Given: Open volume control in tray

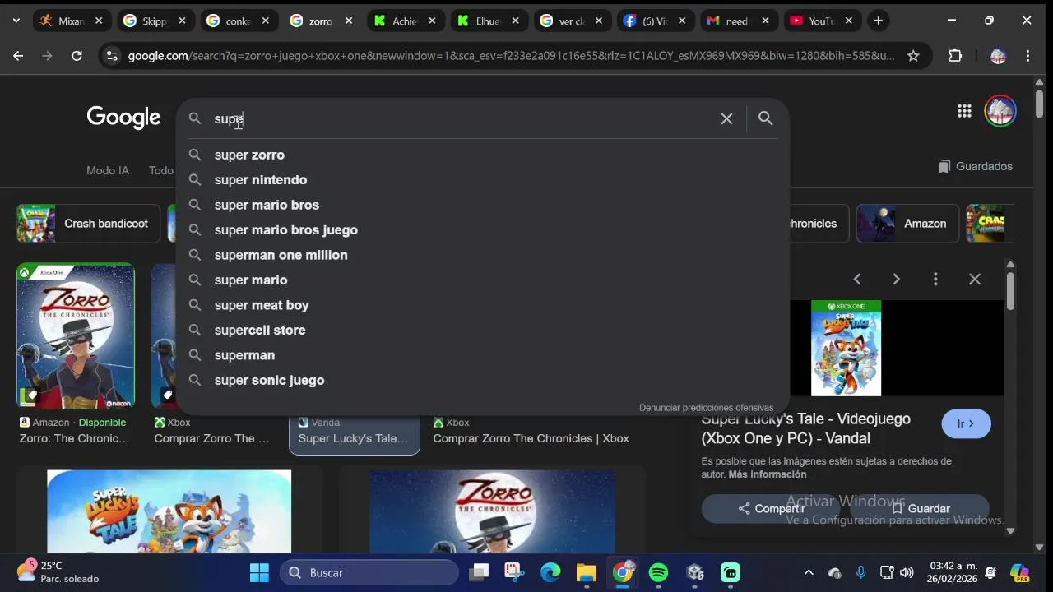Looking at the screenshot, I should [907, 572].
